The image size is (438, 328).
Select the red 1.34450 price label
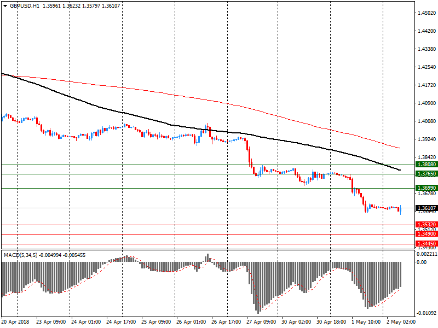(x=426, y=244)
